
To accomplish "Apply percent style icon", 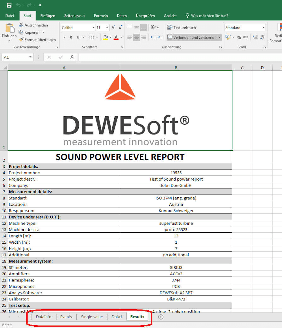I will coord(239,37).
